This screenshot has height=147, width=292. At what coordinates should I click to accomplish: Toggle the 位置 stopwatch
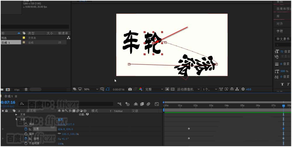coord(26,129)
